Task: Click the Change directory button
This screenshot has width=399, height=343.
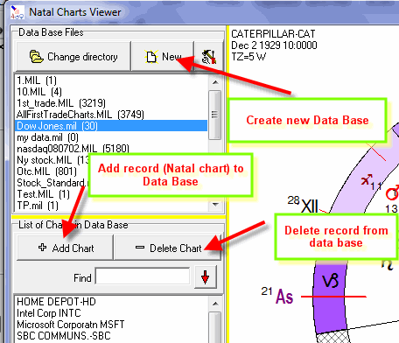Action: (x=73, y=56)
